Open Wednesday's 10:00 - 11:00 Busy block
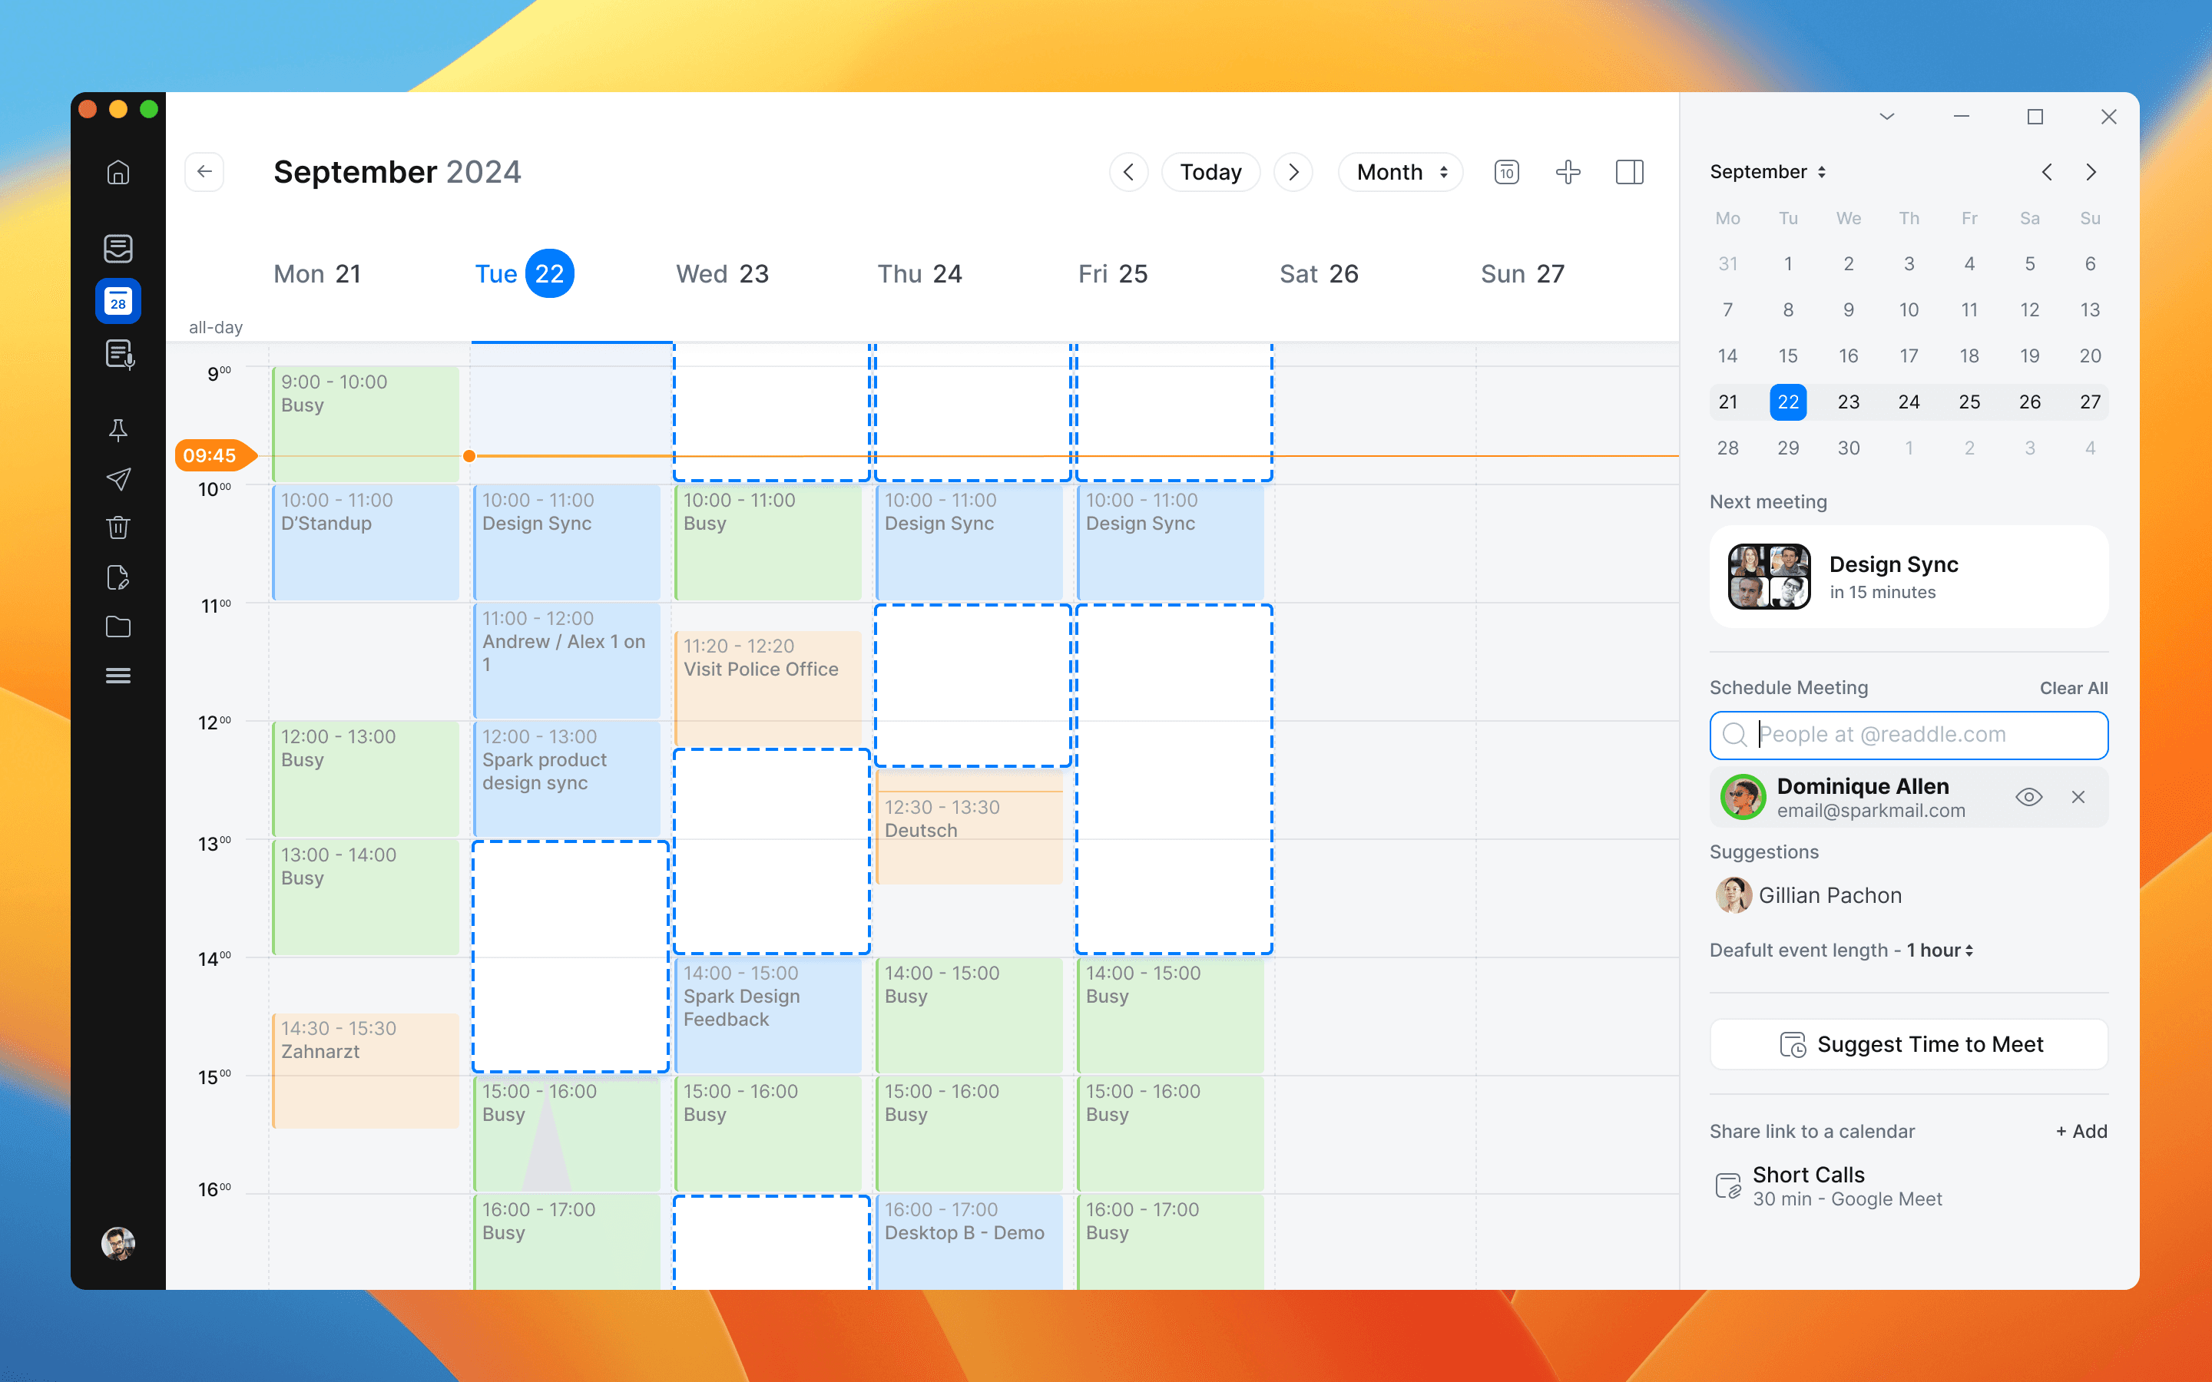The width and height of the screenshot is (2212, 1382). tap(768, 543)
